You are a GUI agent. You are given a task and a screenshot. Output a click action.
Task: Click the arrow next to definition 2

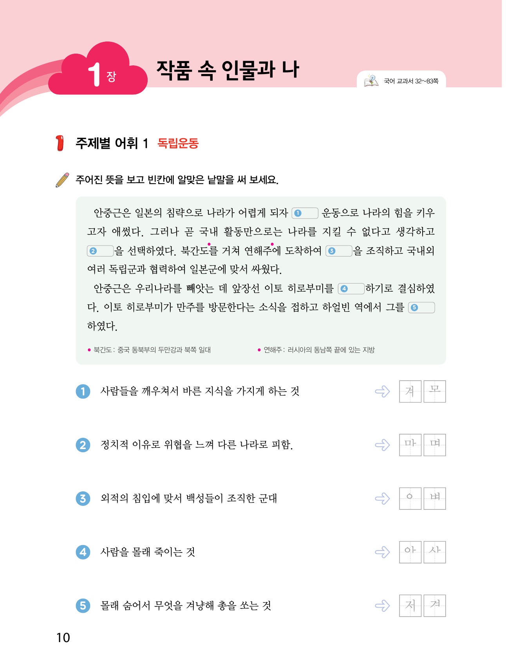point(382,445)
